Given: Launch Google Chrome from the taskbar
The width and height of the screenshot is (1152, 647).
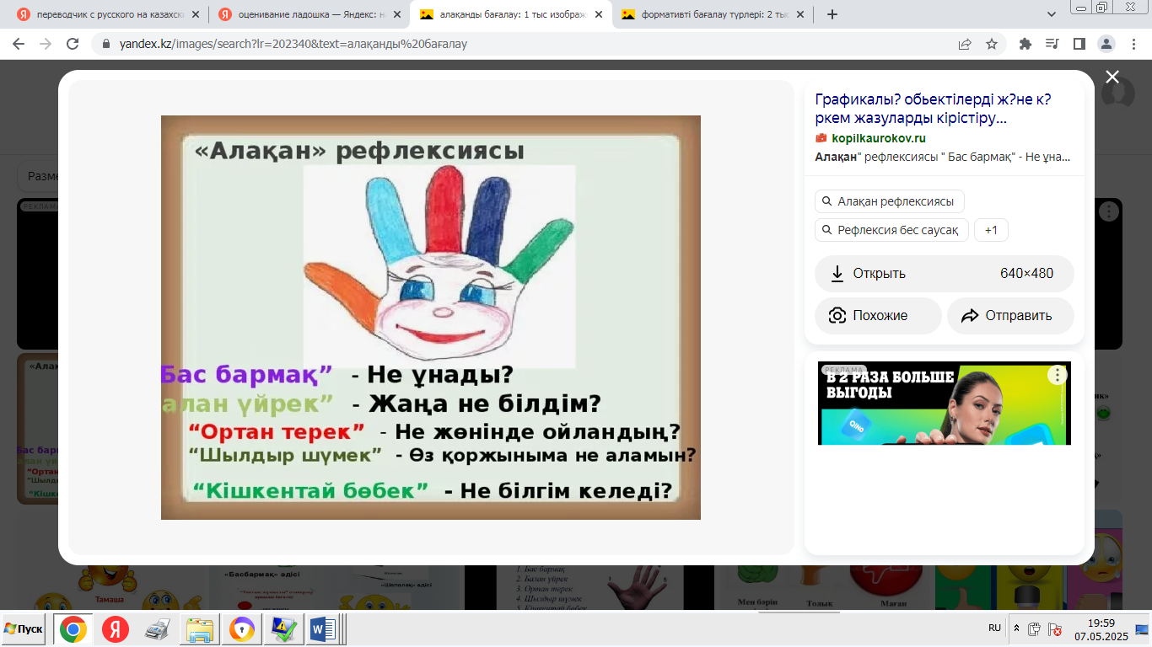Looking at the screenshot, I should 73,629.
